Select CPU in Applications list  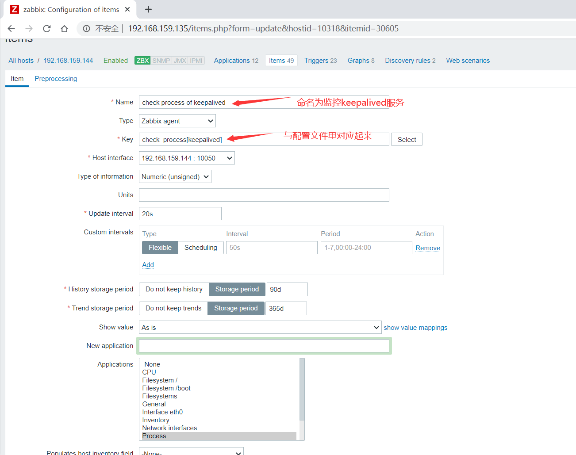219,372
